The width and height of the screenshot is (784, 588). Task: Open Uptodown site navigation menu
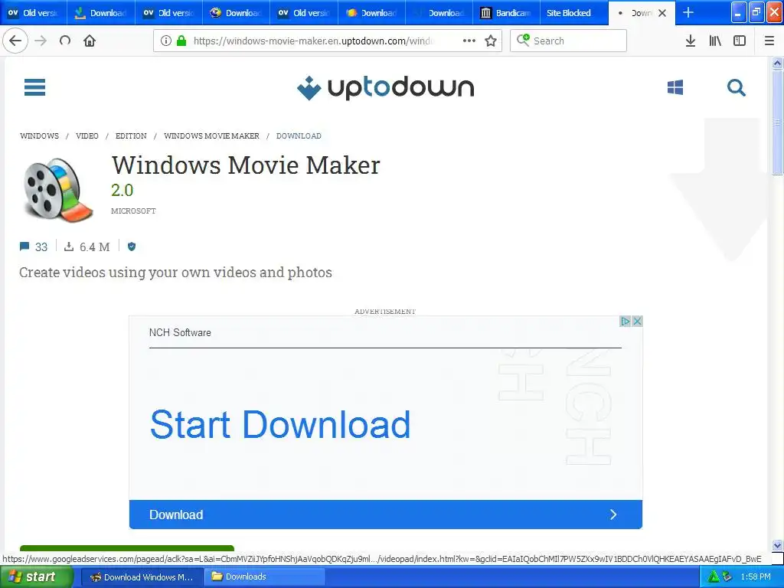click(35, 87)
